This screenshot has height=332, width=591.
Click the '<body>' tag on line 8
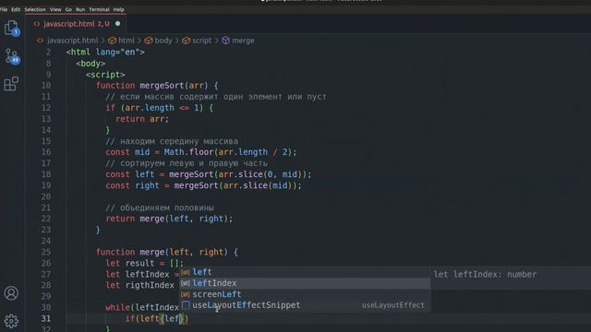click(x=90, y=64)
